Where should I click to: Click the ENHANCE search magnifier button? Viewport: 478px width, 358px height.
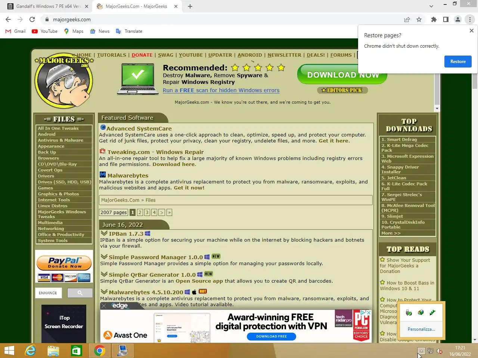(80, 293)
